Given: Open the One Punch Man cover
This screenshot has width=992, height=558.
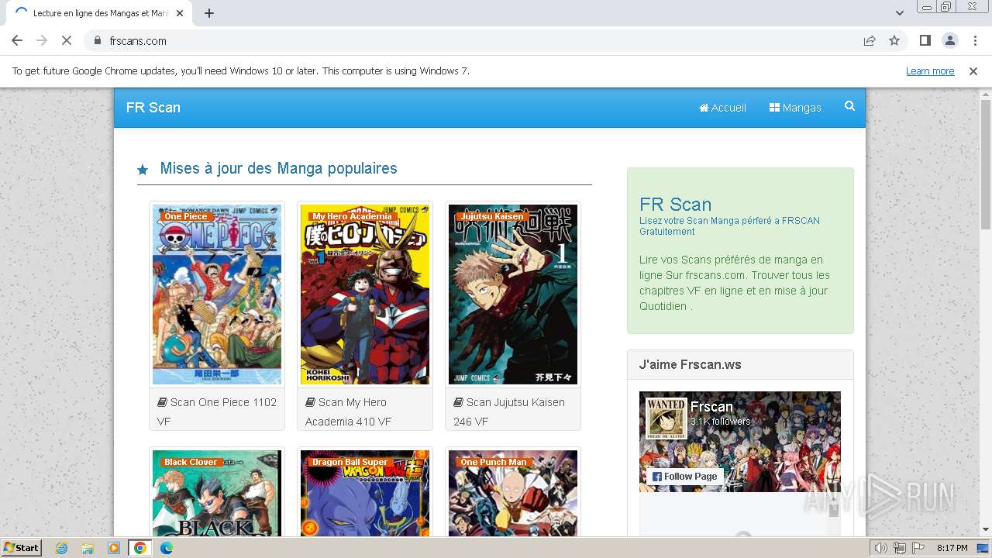Looking at the screenshot, I should 513,494.
